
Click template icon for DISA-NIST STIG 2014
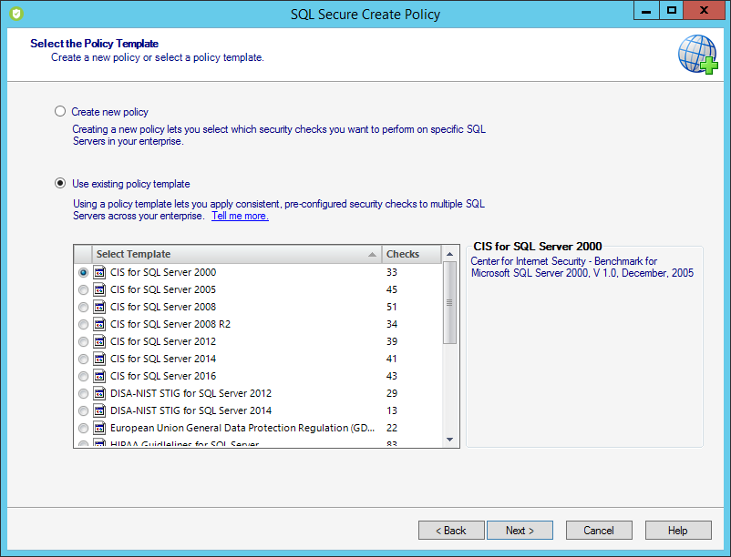tap(99, 410)
